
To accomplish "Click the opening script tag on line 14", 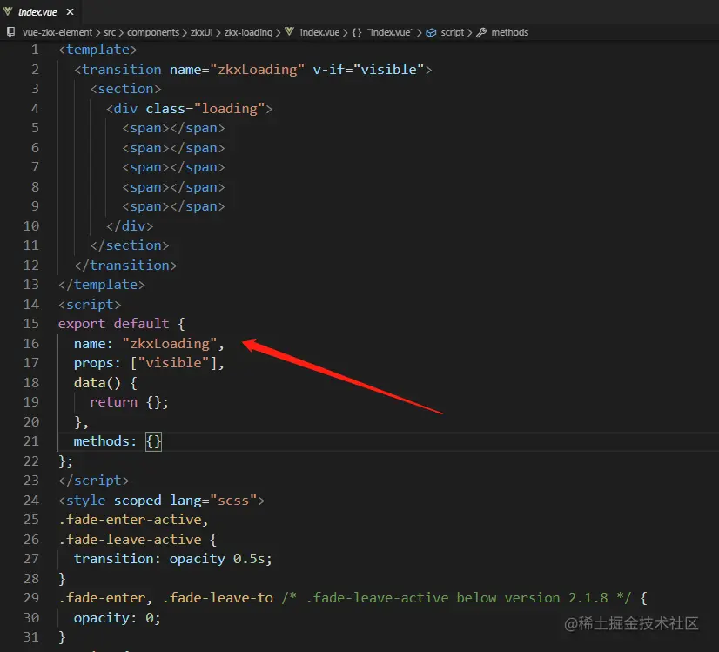I will point(90,305).
